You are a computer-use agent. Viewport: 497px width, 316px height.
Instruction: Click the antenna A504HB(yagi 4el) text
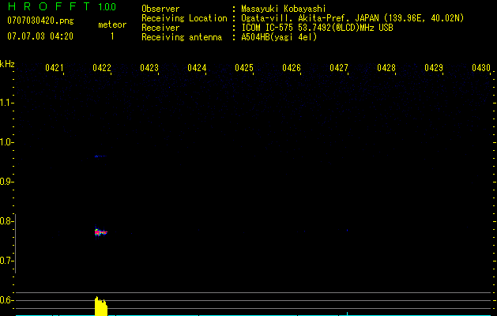pos(279,37)
